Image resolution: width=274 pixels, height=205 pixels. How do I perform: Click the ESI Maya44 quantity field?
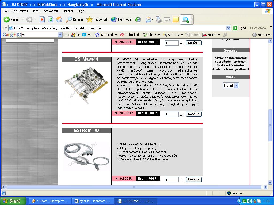coord(172,114)
